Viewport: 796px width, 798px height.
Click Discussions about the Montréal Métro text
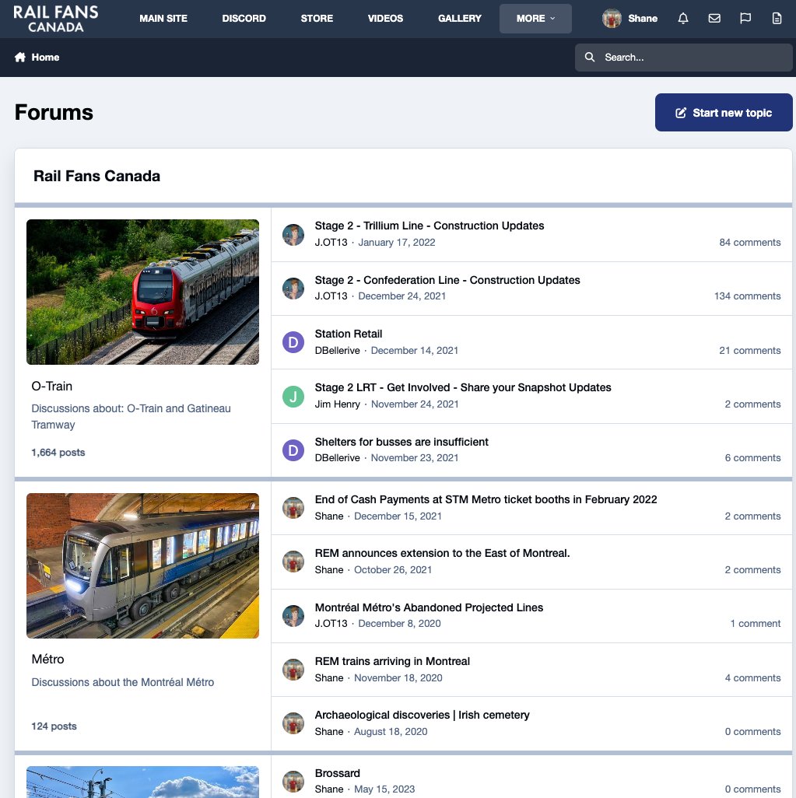click(123, 682)
